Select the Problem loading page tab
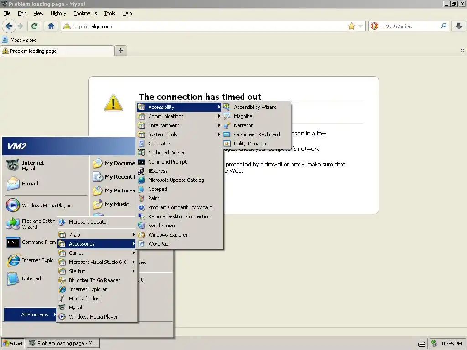Screen dimensions: 467x350 57,51
